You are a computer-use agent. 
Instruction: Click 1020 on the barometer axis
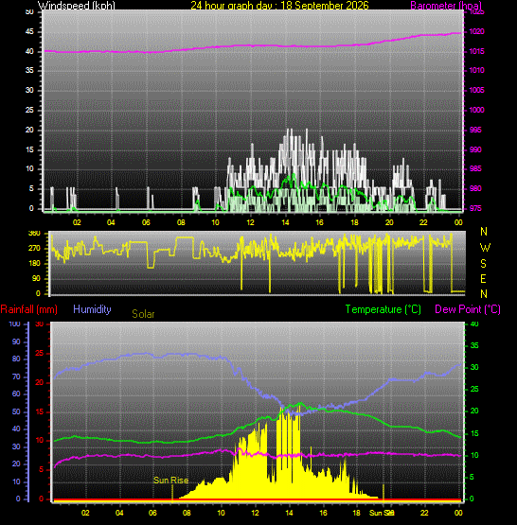[476, 31]
